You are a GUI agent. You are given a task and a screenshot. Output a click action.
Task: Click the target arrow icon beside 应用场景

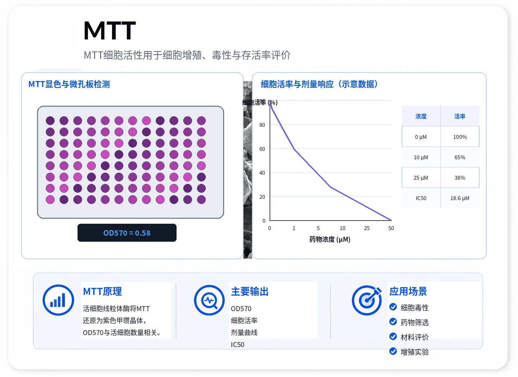pos(367,300)
